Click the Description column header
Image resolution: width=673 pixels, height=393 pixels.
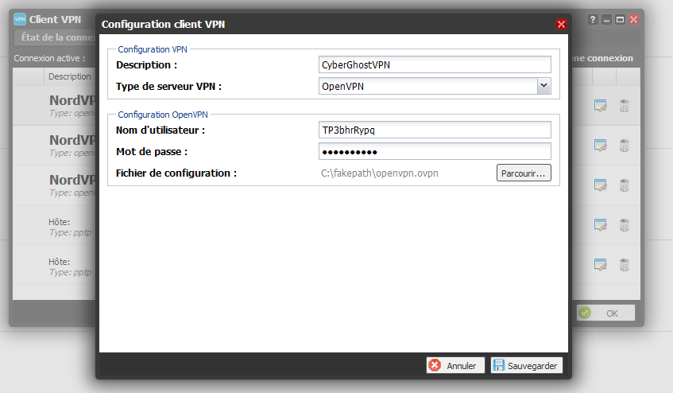(x=70, y=76)
